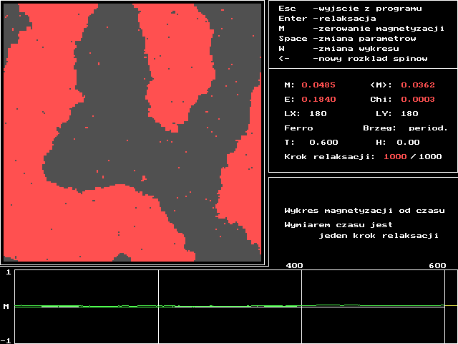Click the 600 time axis label
458x344 pixels.
click(x=437, y=266)
